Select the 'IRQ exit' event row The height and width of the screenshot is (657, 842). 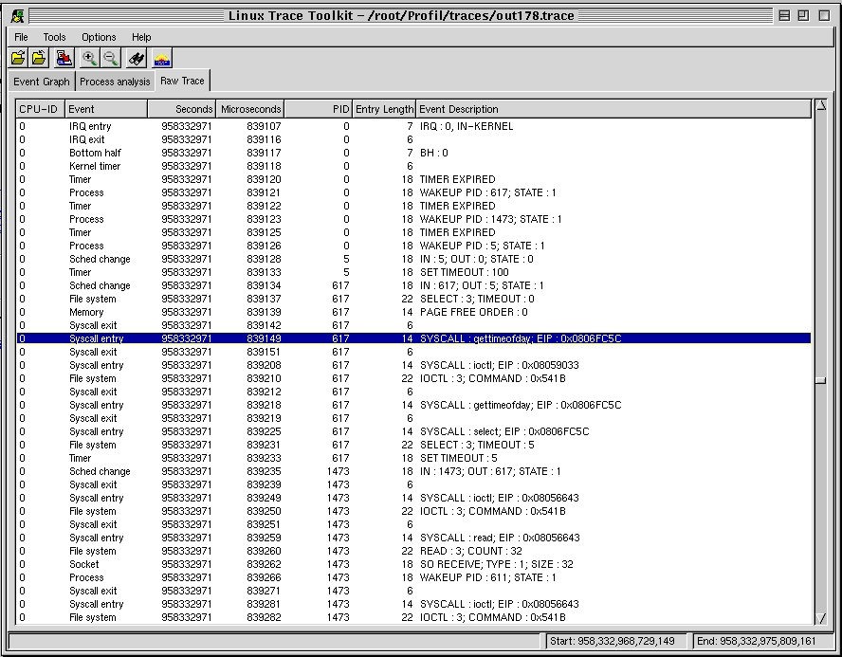pyautogui.click(x=413, y=139)
